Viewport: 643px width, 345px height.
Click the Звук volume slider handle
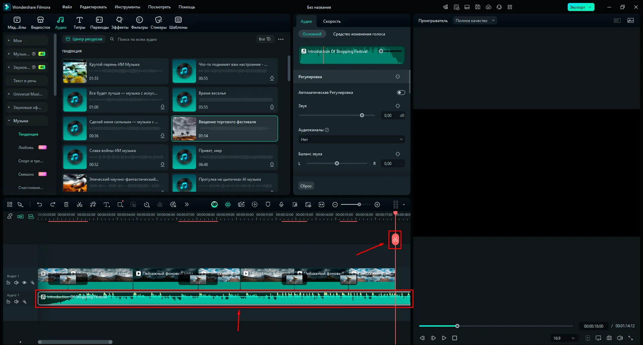(x=362, y=115)
